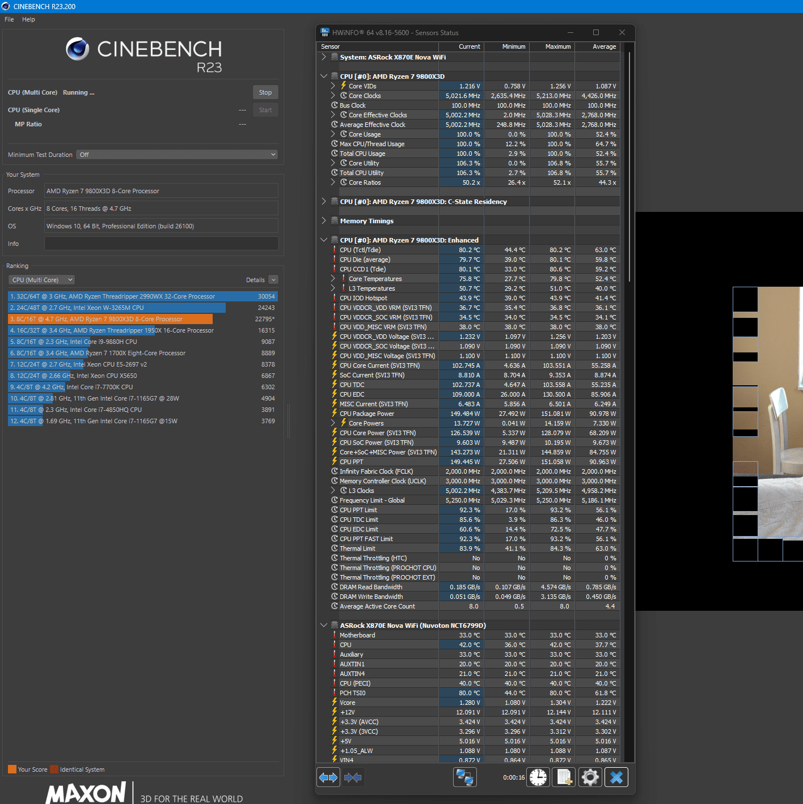Image resolution: width=803 pixels, height=804 pixels.
Task: Toggle the Details dropdown arrow in Ranking
Action: point(273,280)
